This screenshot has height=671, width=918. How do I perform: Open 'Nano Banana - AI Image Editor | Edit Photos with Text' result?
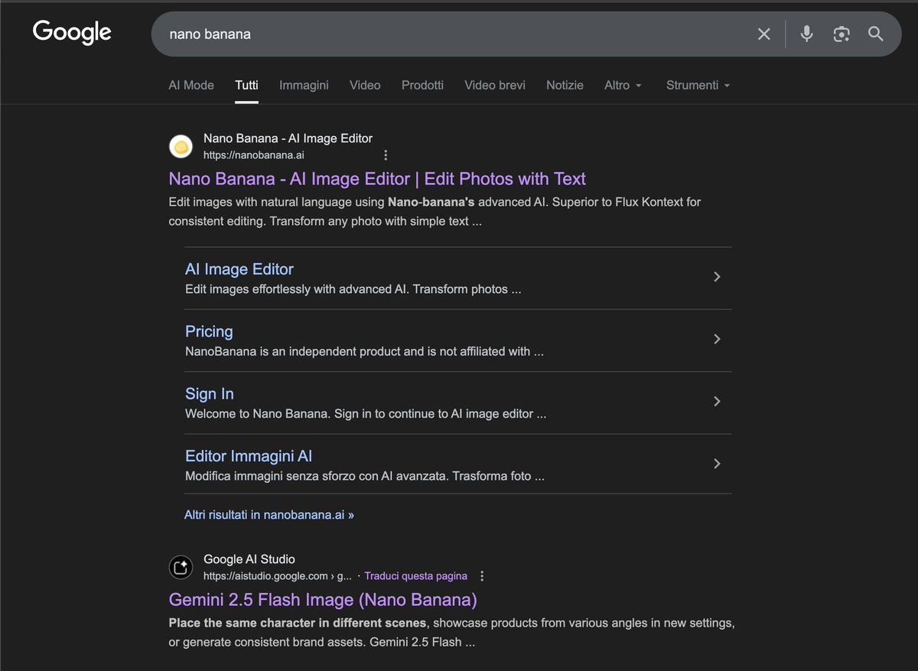[x=377, y=179]
